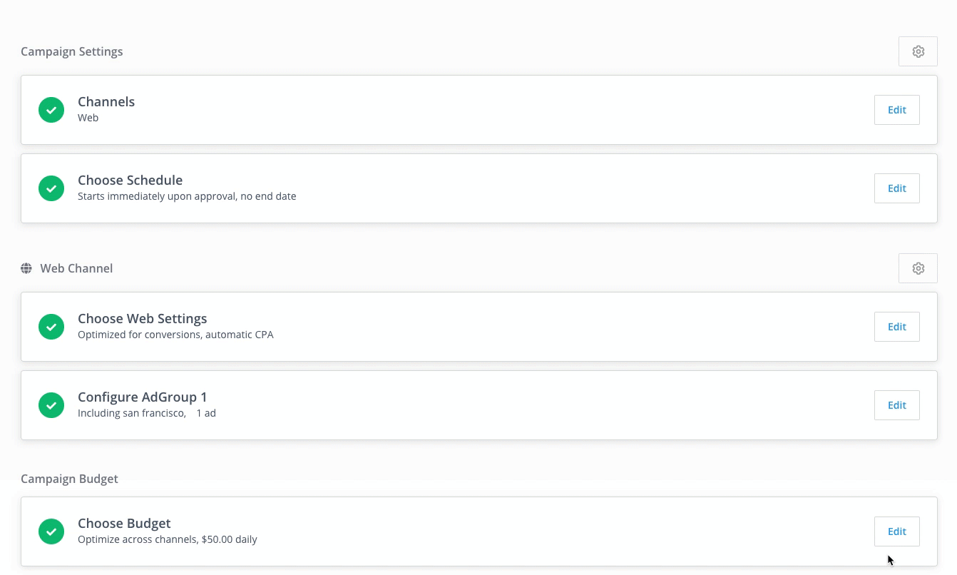
Task: Click the Campaign Settings section heading
Action: 71,51
